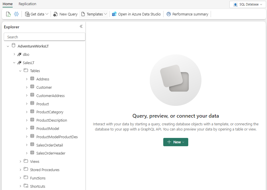Click the Performance summary gauge icon

click(169, 14)
